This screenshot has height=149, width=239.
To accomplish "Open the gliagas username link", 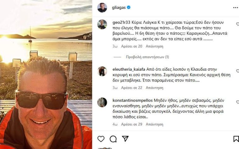I will 119,8.
